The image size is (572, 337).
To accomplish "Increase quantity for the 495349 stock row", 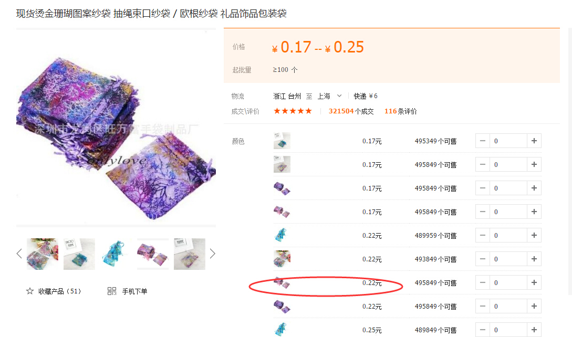I will pyautogui.click(x=534, y=141).
